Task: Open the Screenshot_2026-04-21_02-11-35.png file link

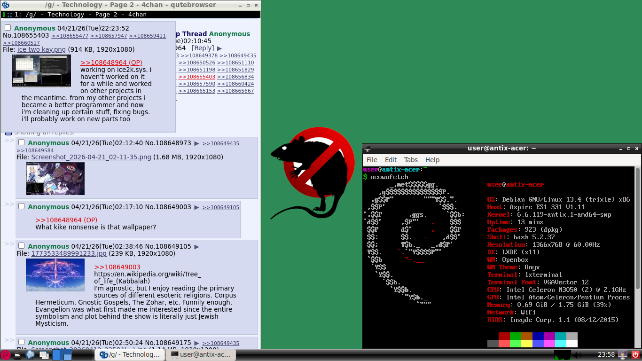Action: point(91,157)
